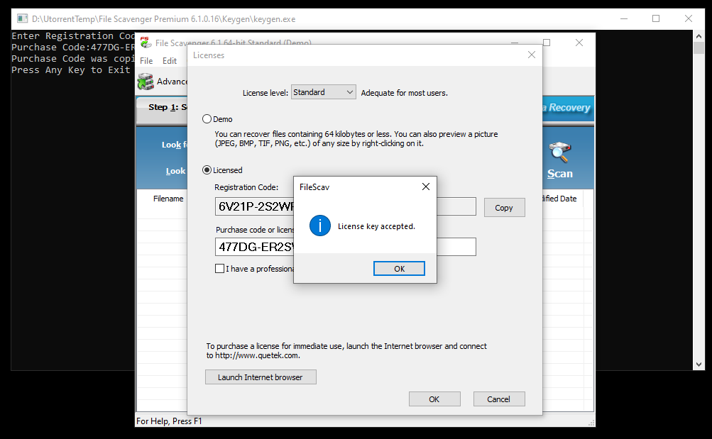Open the License level dropdown
This screenshot has width=712, height=439.
tap(323, 92)
